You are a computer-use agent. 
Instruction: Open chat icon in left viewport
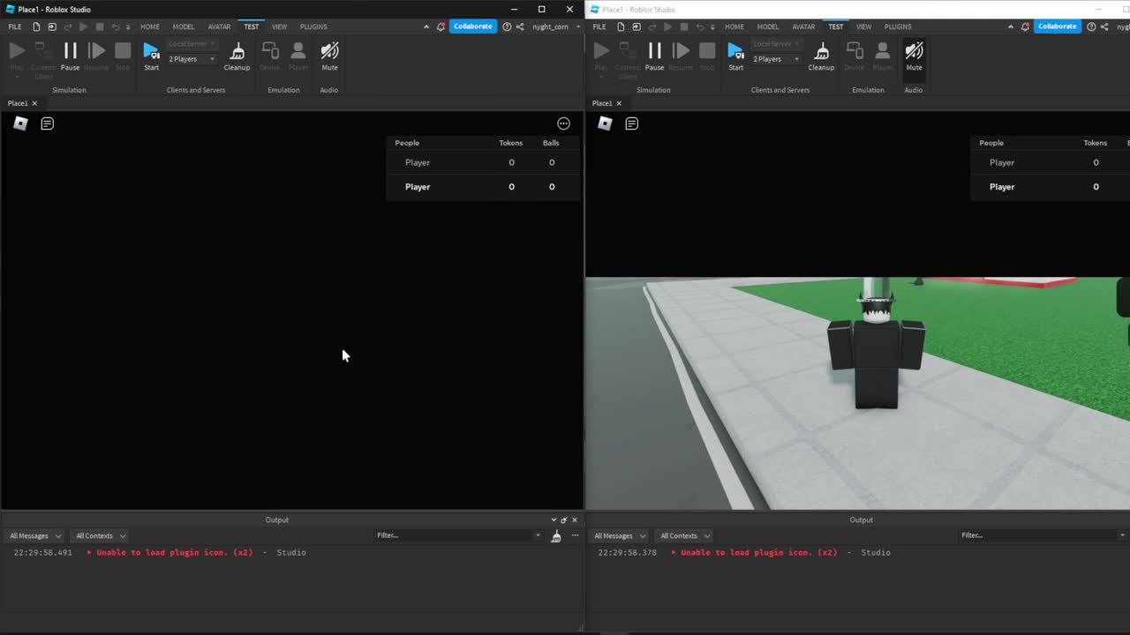(48, 123)
